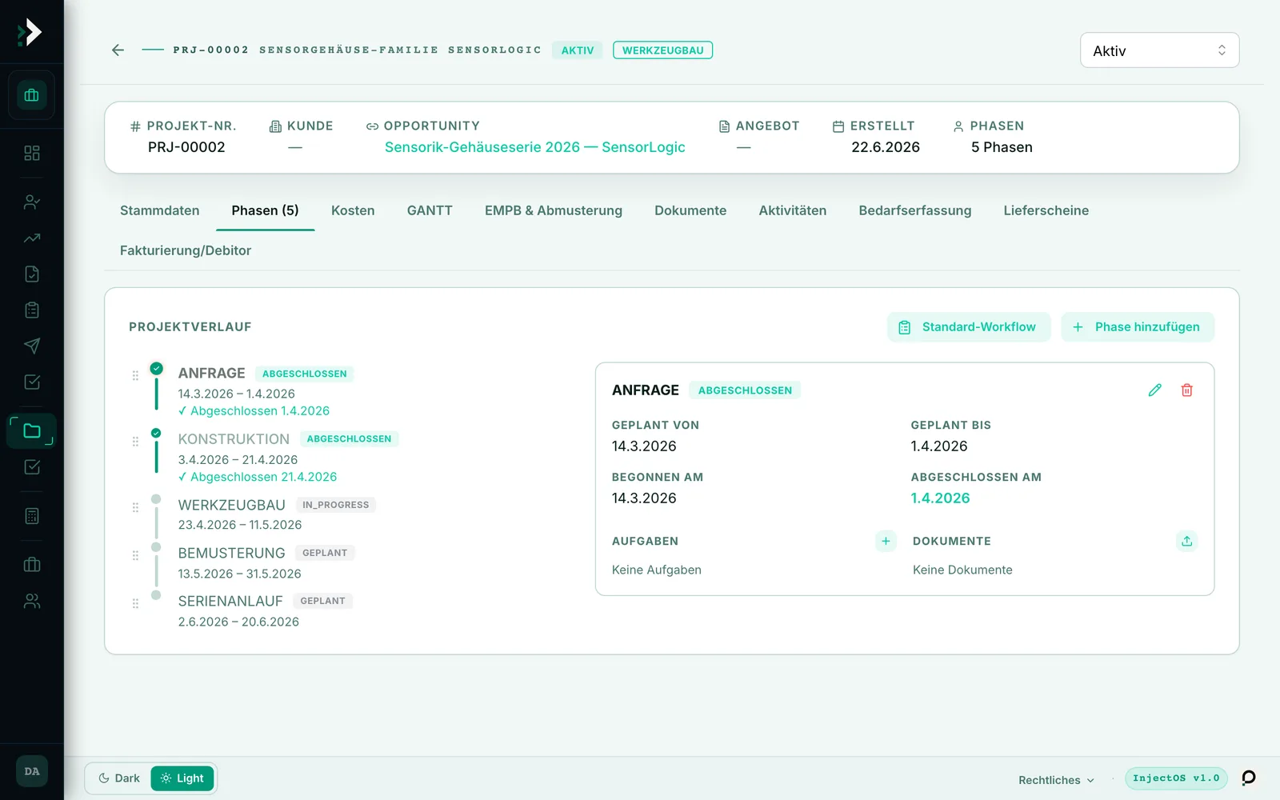Click the ABGESCHLOSSEN AM date 1.4.2026
Image resolution: width=1280 pixels, height=800 pixels.
pyautogui.click(x=940, y=498)
